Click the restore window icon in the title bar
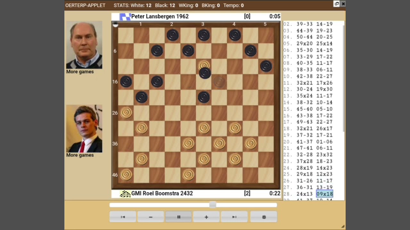Image resolution: width=410 pixels, height=230 pixels. pyautogui.click(x=336, y=4)
